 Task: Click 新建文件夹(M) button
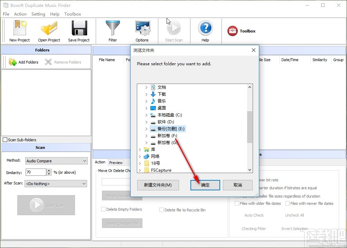click(x=158, y=185)
